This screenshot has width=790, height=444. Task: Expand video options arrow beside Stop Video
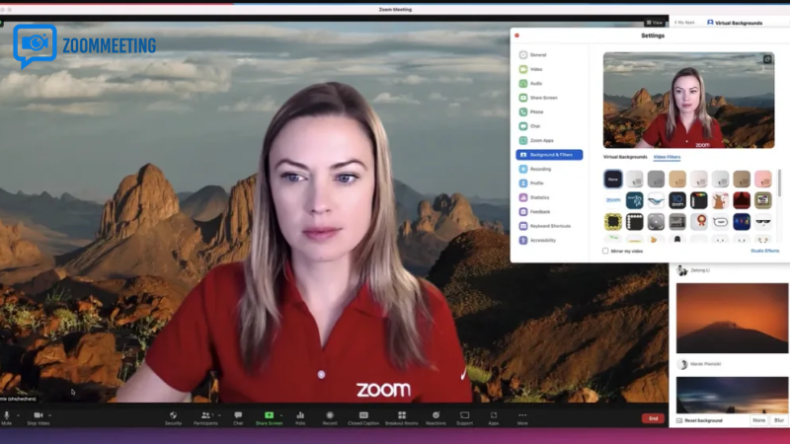tap(50, 415)
